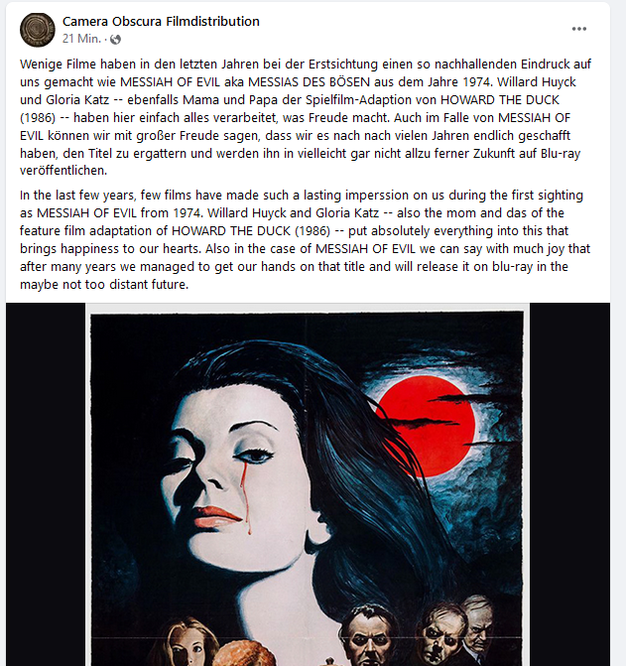
Task: Click the black margin right of the poster
Action: click(569, 484)
